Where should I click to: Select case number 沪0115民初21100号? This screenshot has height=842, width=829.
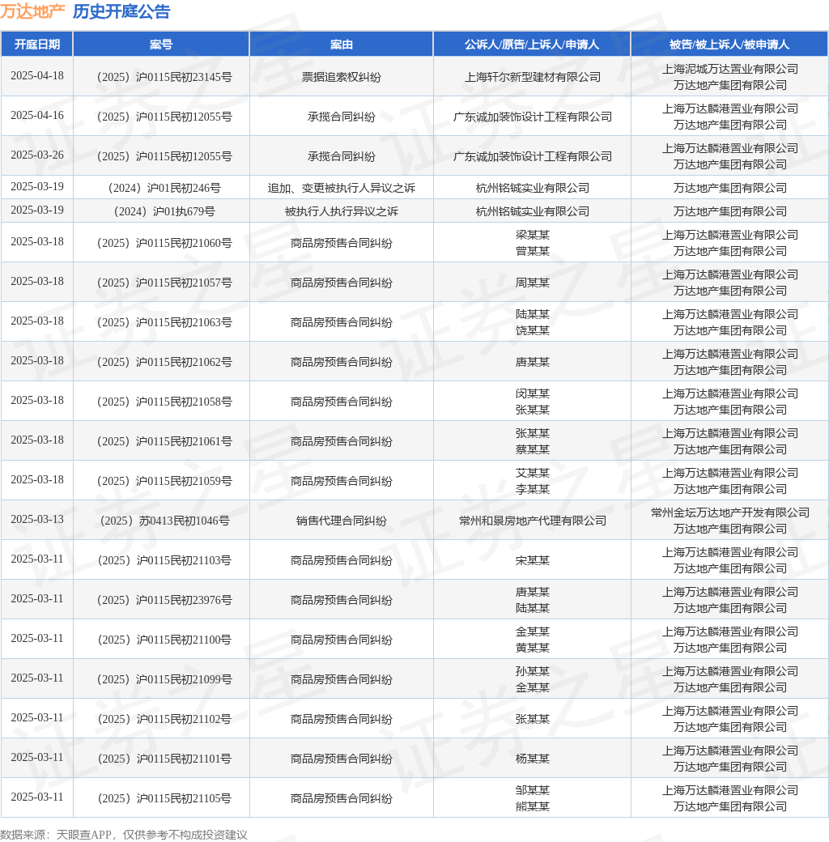point(164,640)
